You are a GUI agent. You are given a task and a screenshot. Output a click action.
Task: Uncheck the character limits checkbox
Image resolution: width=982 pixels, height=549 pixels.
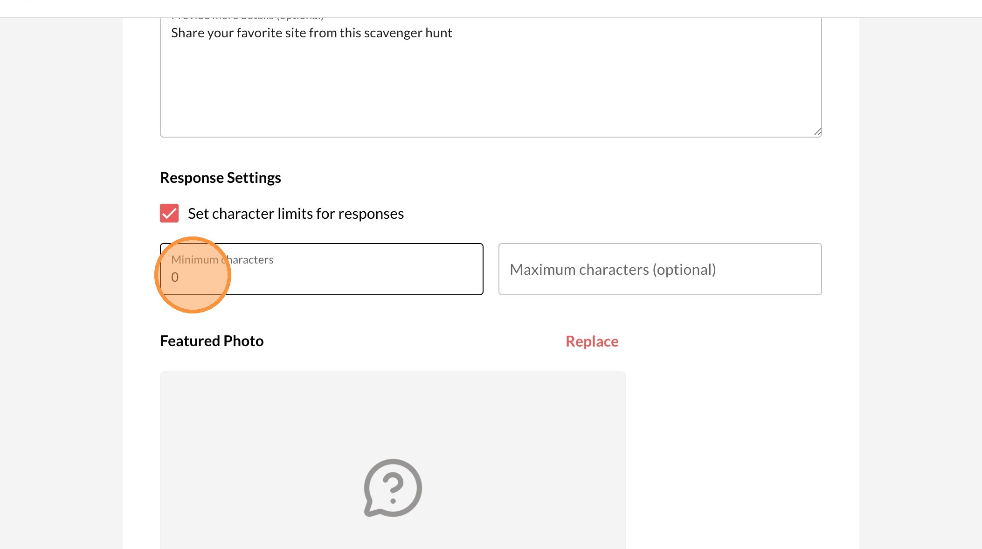point(169,213)
